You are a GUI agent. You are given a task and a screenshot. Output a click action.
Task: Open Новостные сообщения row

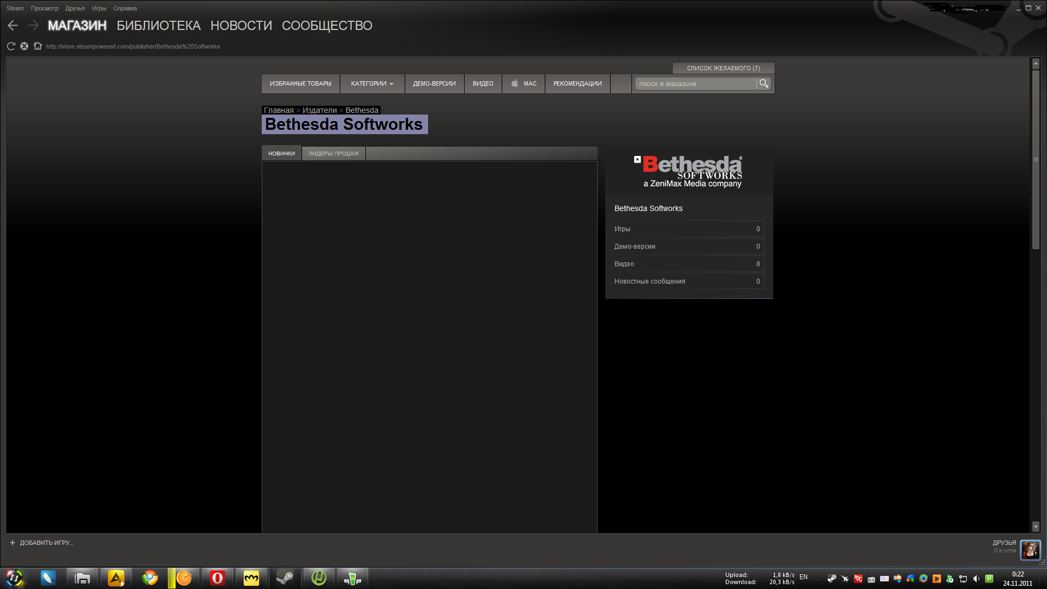689,281
